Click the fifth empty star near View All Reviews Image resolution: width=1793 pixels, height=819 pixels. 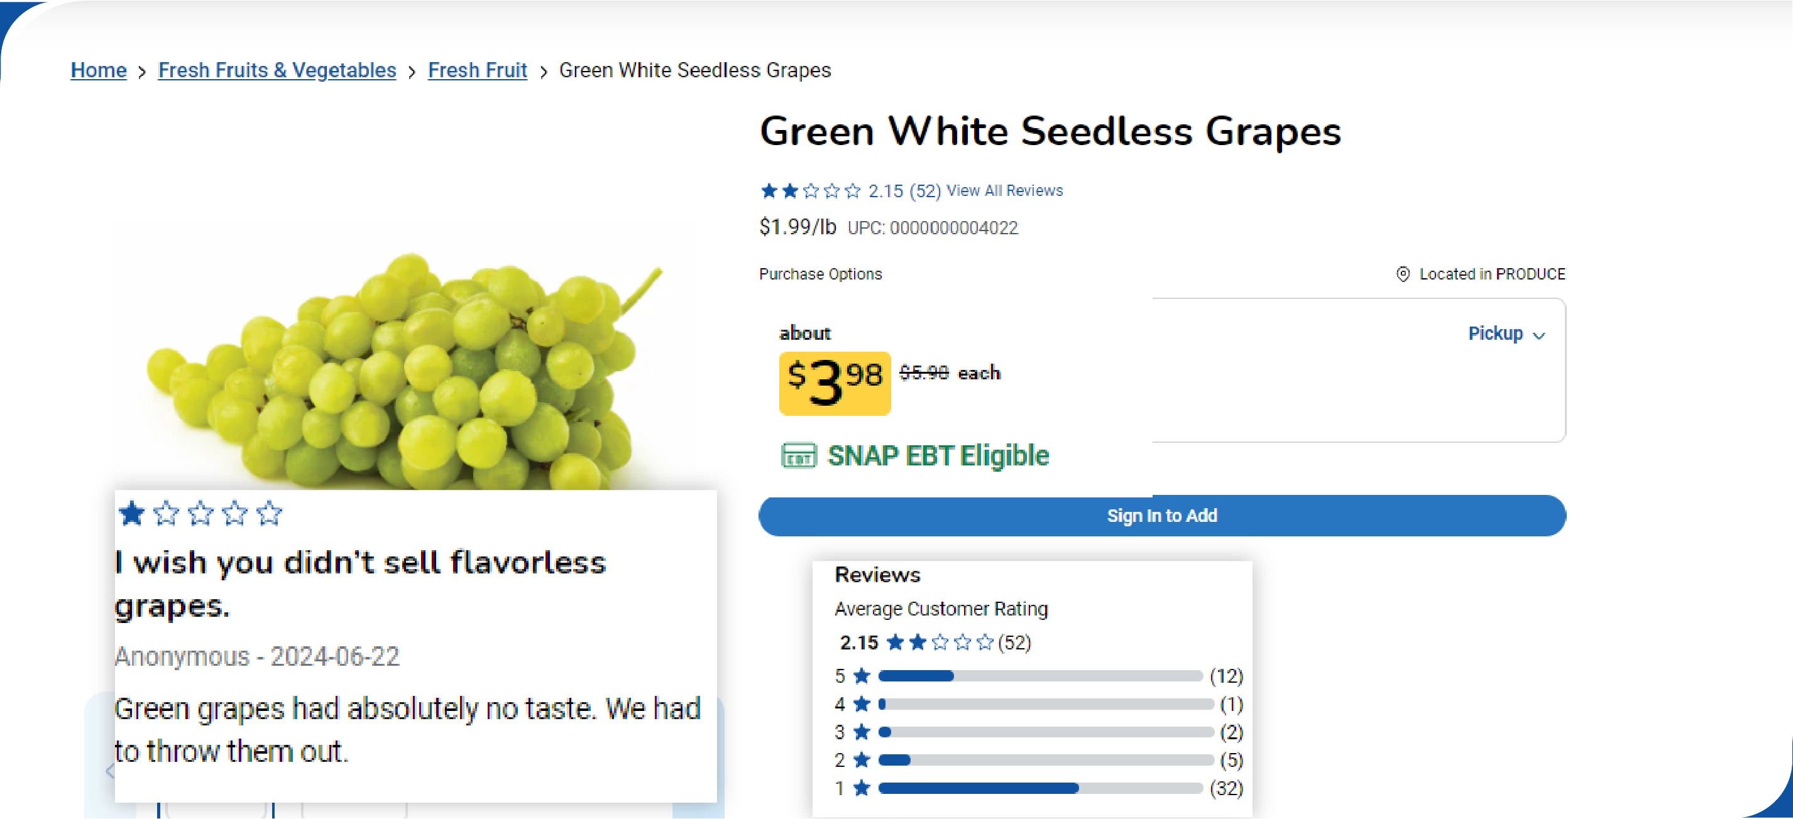(853, 190)
